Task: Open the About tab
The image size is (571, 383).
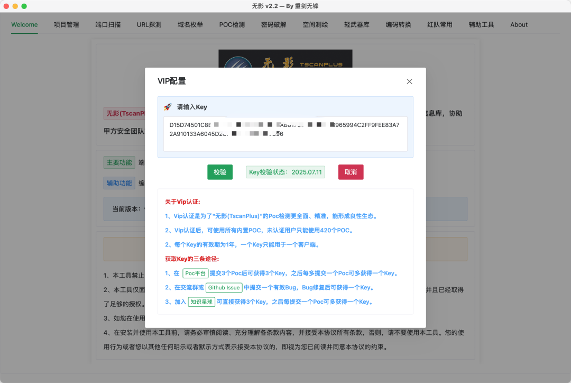Action: tap(519, 24)
